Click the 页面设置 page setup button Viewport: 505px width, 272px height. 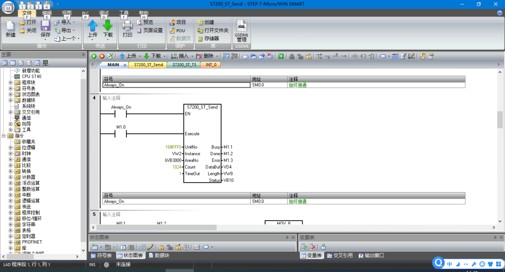click(150, 30)
